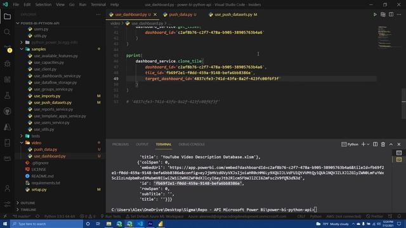
Task: Kill the terminal with trash icon
Action: (x=383, y=144)
